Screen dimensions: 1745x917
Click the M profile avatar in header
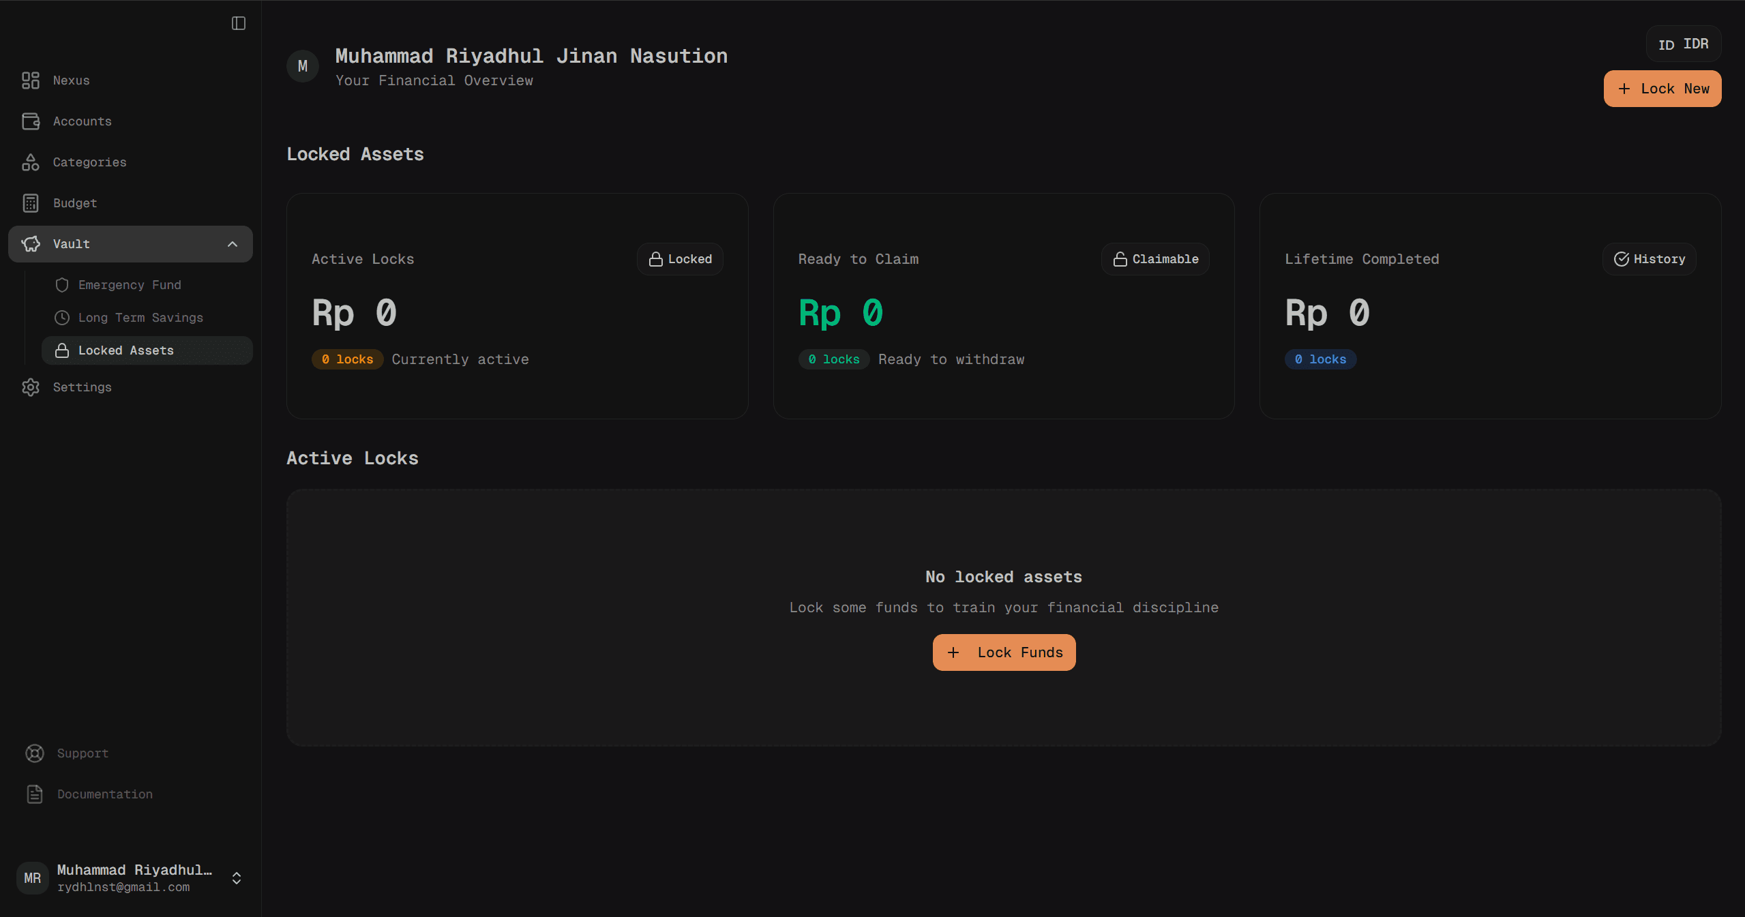pos(303,66)
